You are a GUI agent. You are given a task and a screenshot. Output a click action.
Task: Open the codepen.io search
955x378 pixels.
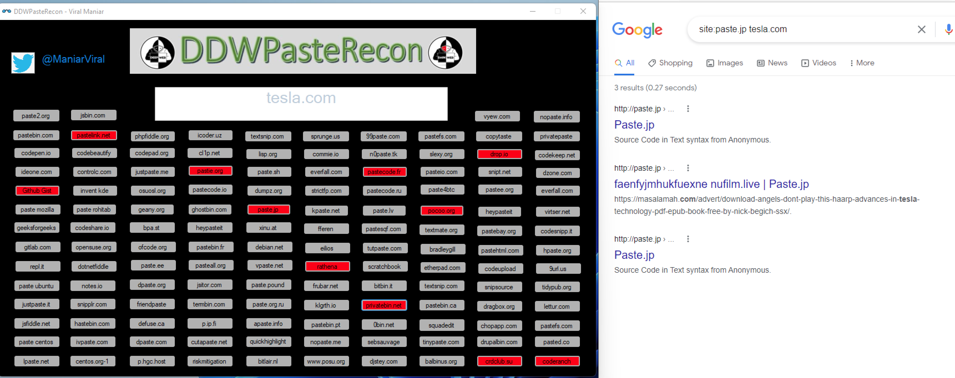tap(36, 153)
